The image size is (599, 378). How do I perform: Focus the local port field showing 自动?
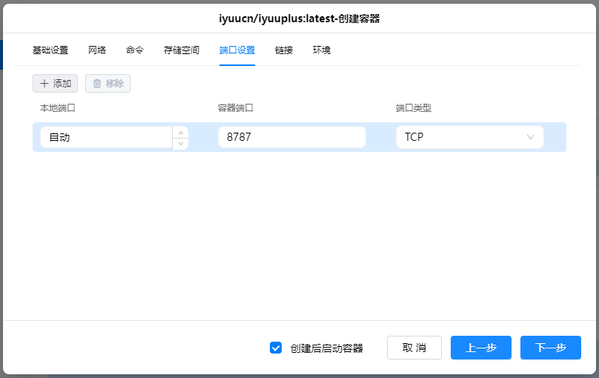[x=105, y=137]
